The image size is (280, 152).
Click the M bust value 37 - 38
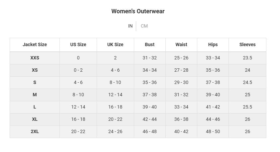(x=149, y=95)
